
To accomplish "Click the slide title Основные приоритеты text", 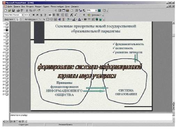I will 96,28.
